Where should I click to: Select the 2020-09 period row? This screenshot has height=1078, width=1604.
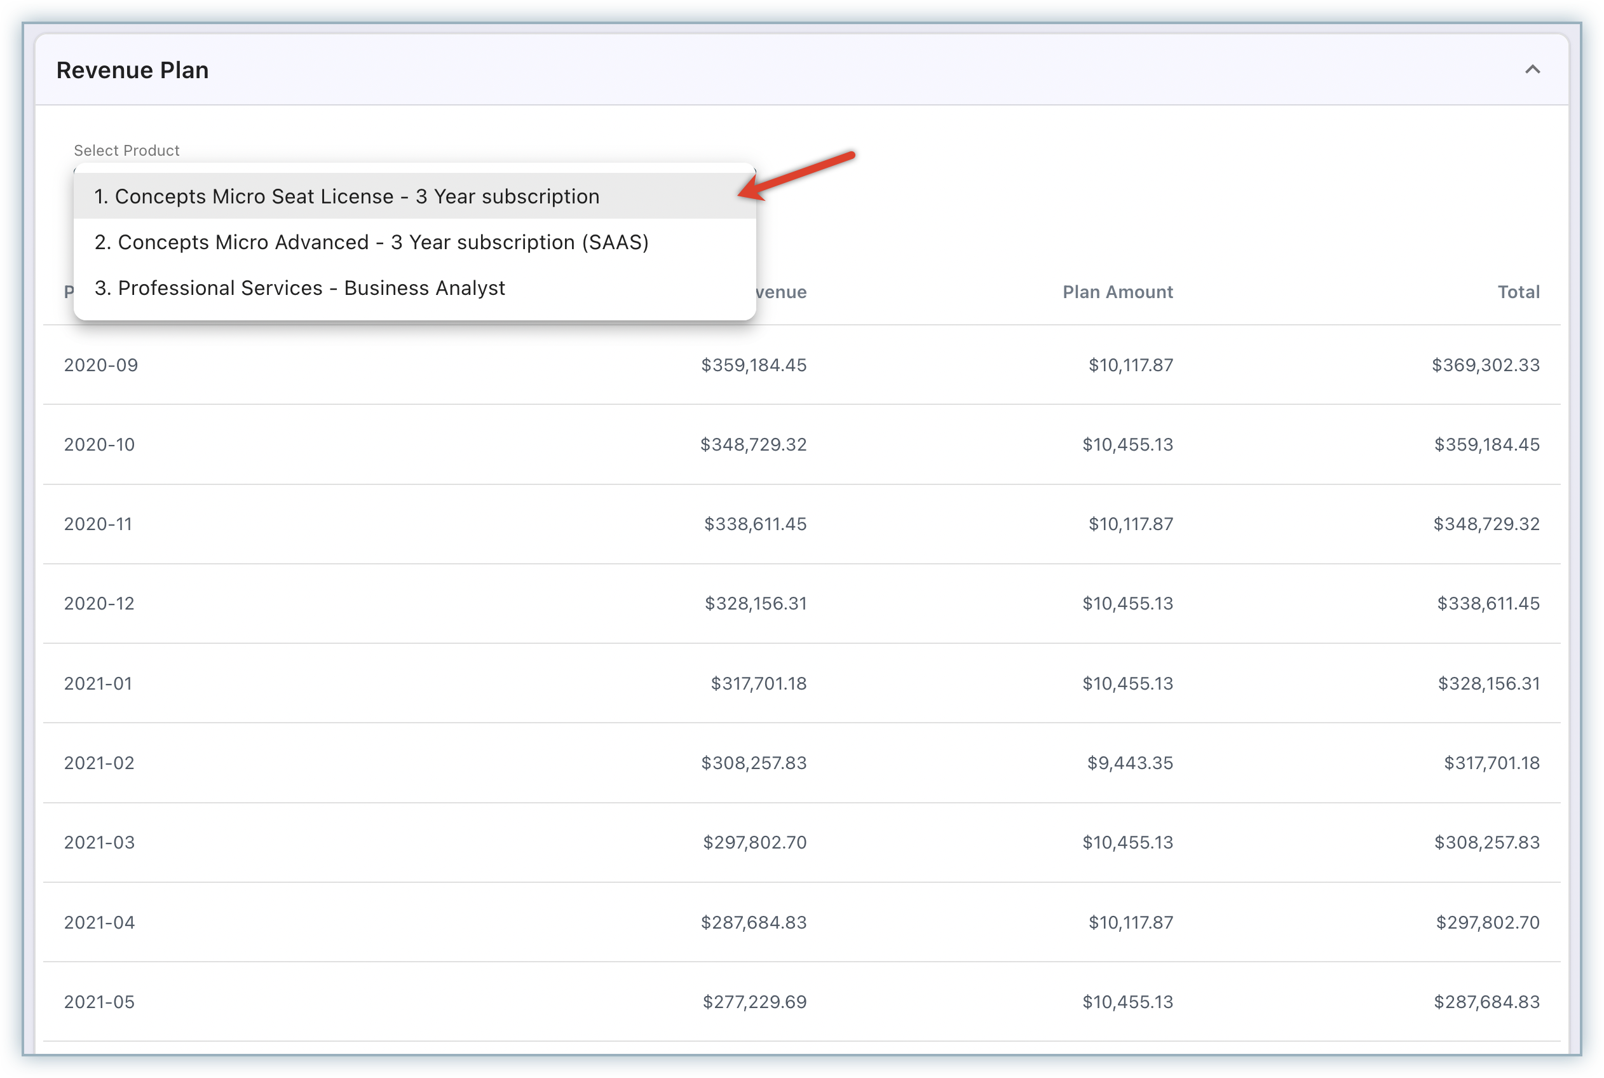[x=101, y=365]
